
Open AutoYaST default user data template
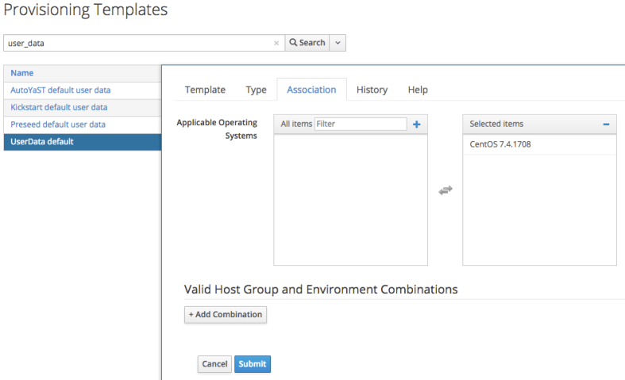click(x=60, y=90)
